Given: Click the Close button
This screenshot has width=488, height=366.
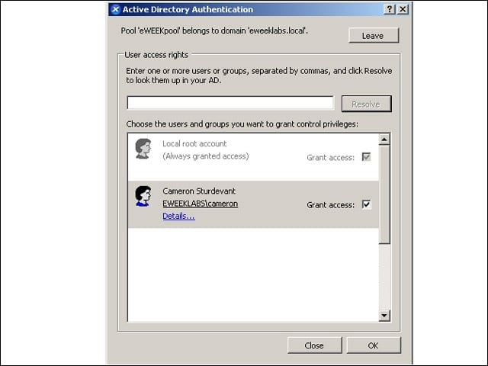Looking at the screenshot, I should click(314, 345).
